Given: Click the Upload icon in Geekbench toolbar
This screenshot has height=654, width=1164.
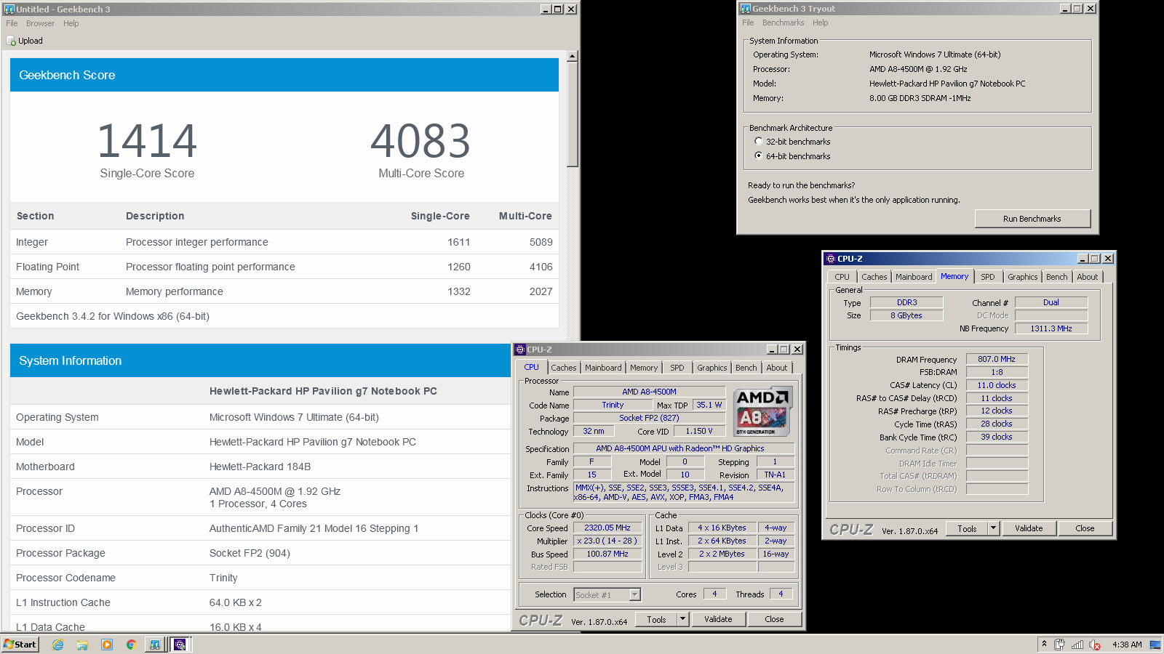Looking at the screenshot, I should coord(11,41).
